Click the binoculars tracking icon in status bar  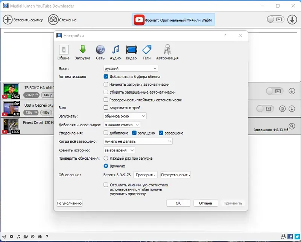click(40, 237)
